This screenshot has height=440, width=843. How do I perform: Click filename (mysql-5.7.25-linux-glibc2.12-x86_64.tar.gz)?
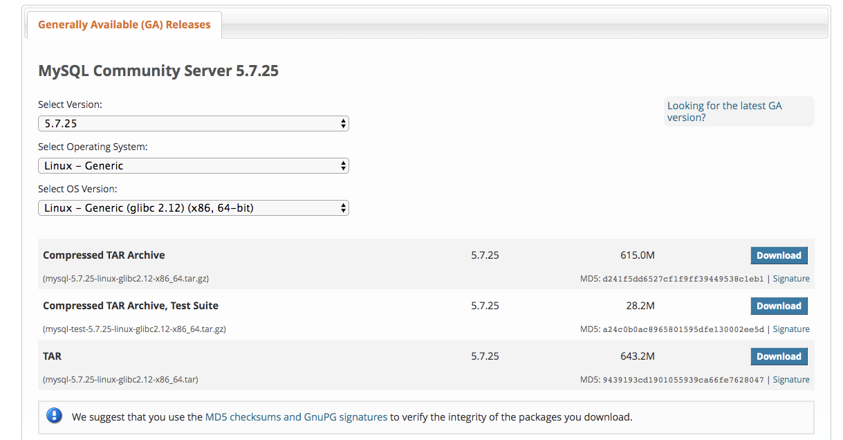(126, 279)
